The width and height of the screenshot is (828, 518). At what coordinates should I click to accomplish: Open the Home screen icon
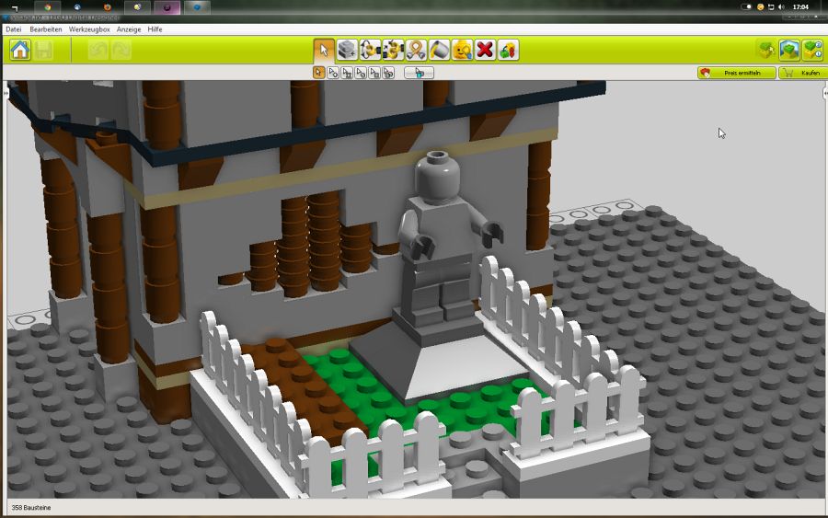coord(20,50)
